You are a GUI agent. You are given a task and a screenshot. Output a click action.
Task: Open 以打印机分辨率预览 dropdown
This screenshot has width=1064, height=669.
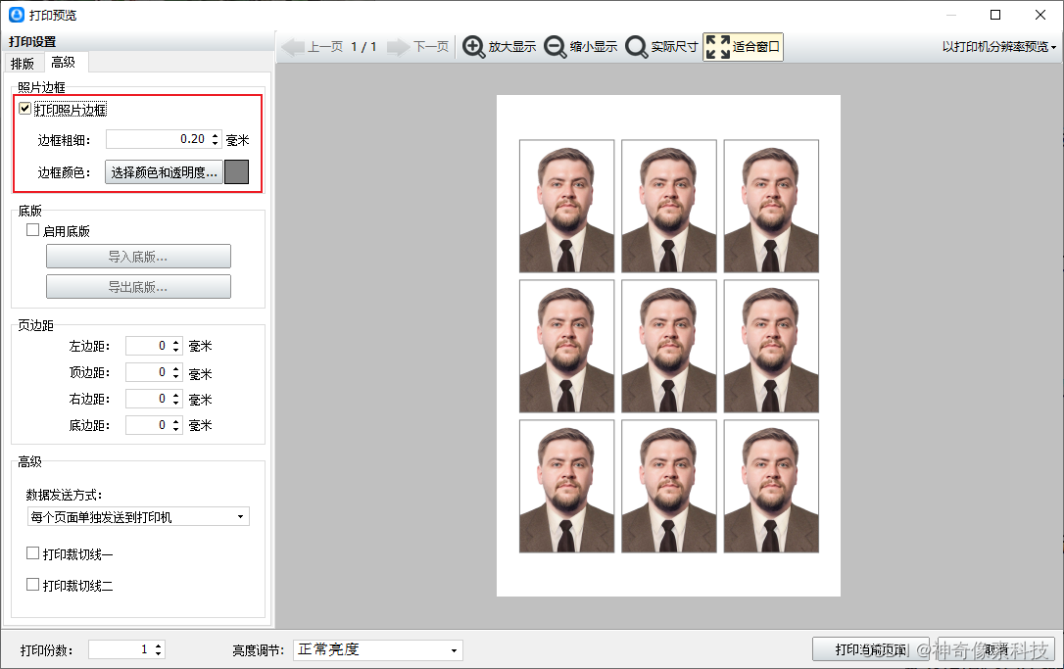coord(999,47)
